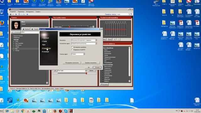Viewport: 201px width, 113px height.
Task: Open Internet Explorer from the taskbar
Action: point(7,111)
